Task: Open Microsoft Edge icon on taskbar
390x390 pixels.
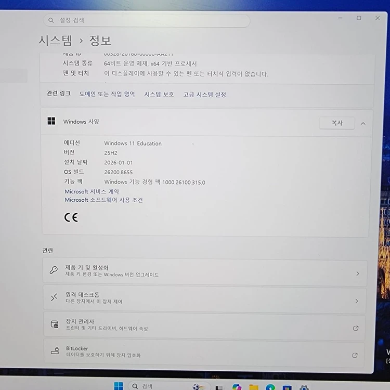Action: coord(270,387)
